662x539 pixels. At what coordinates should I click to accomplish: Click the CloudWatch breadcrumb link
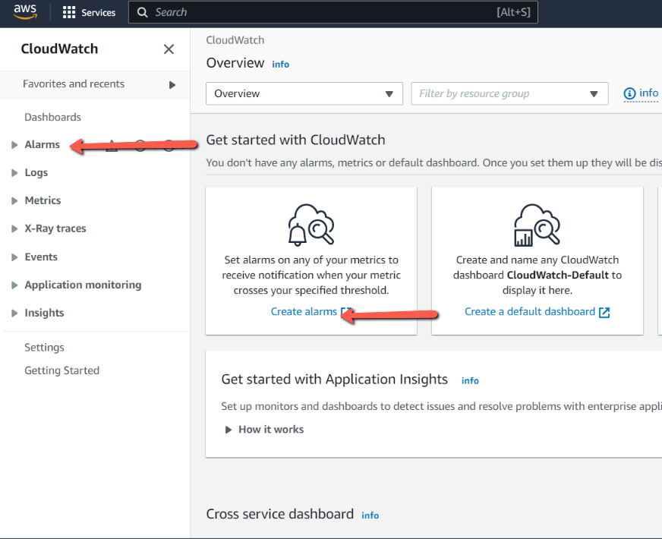235,40
